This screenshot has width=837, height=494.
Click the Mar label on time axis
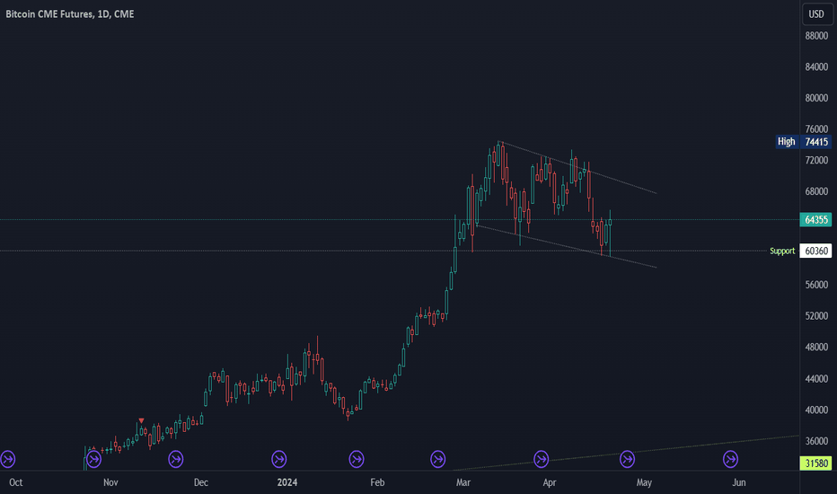click(x=463, y=482)
